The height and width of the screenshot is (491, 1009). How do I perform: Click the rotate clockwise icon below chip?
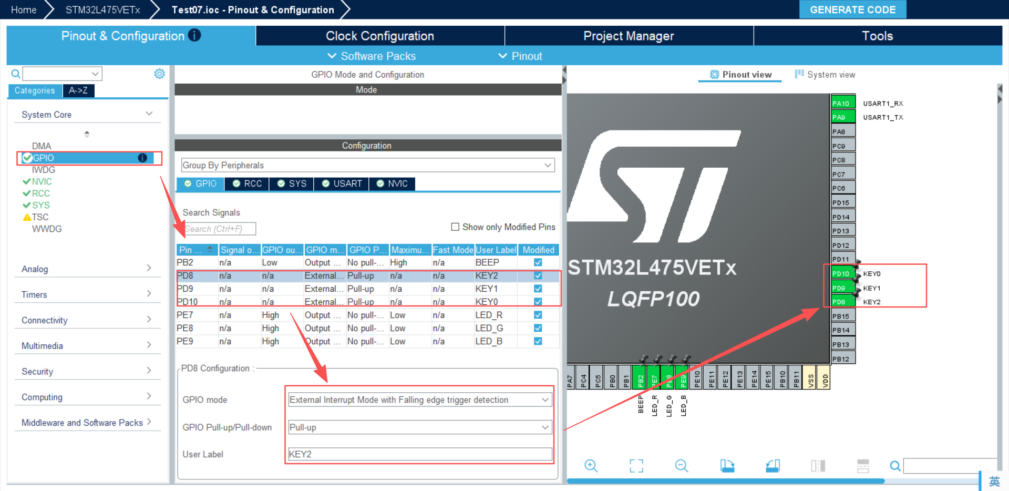tap(727, 466)
